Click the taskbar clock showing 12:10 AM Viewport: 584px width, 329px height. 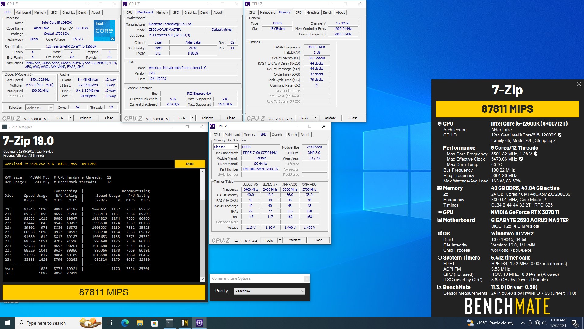(x=558, y=323)
